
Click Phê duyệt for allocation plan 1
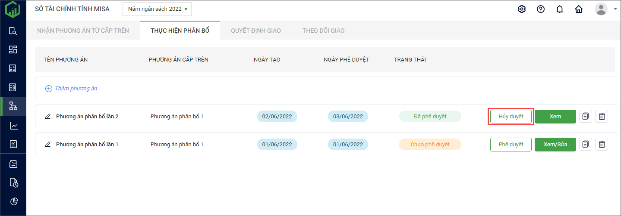pos(511,145)
